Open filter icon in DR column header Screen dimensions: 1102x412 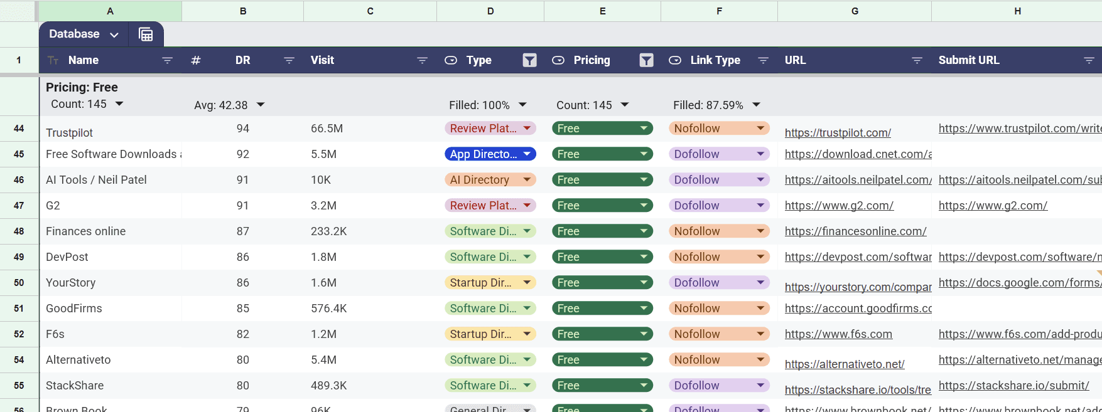(x=289, y=60)
